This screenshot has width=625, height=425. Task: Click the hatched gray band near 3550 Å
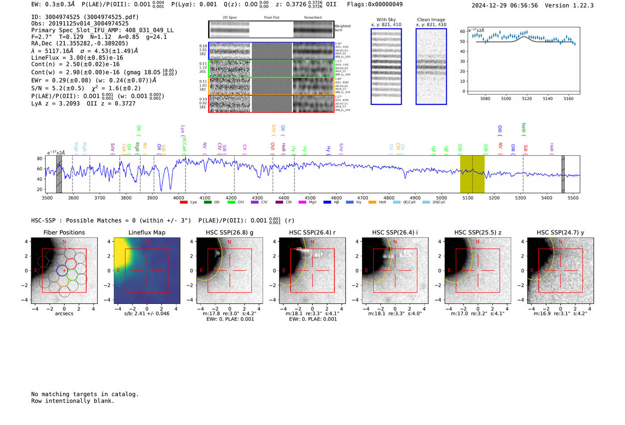tap(59, 174)
